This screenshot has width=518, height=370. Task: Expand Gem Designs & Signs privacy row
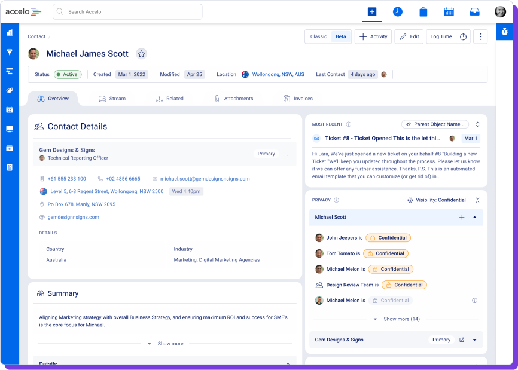click(x=475, y=340)
